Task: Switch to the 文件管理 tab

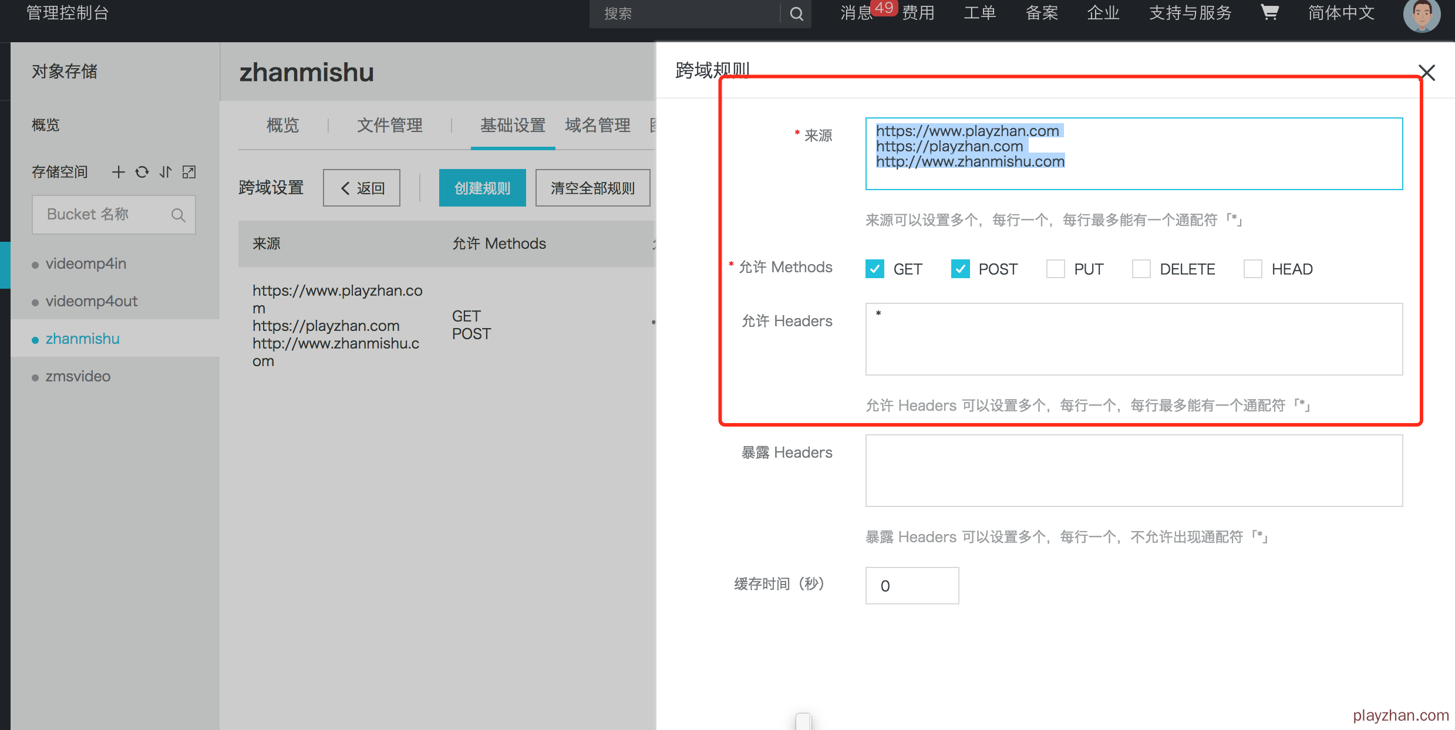Action: tap(389, 125)
